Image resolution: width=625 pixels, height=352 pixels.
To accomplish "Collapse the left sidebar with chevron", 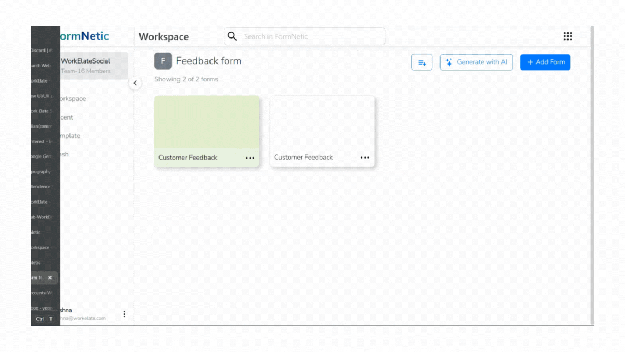I will (135, 83).
